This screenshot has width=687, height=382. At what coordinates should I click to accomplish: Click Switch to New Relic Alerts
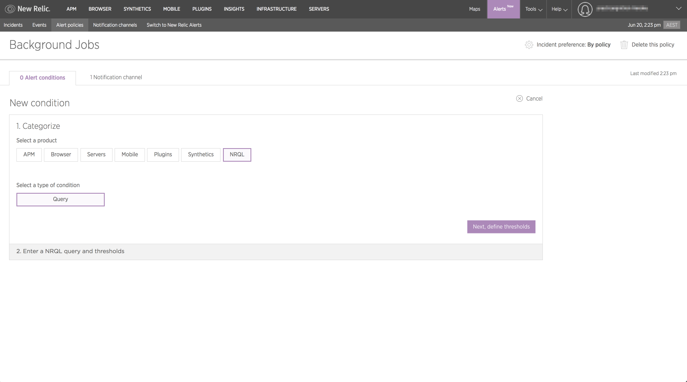tap(174, 25)
